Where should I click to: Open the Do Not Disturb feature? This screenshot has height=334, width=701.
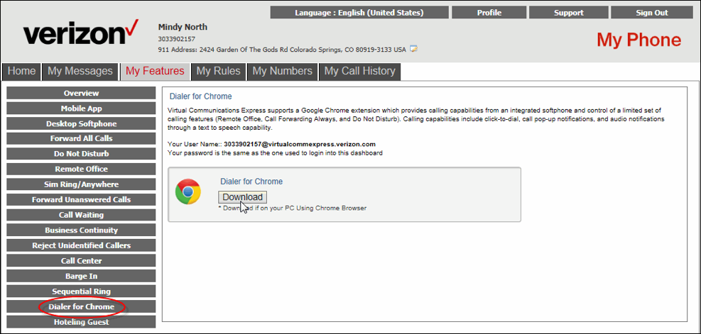(81, 154)
